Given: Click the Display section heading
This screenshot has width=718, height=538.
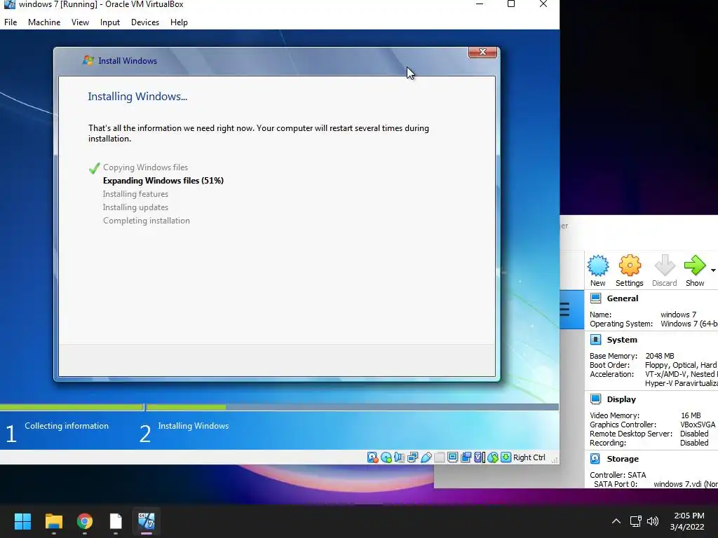Looking at the screenshot, I should (x=621, y=399).
